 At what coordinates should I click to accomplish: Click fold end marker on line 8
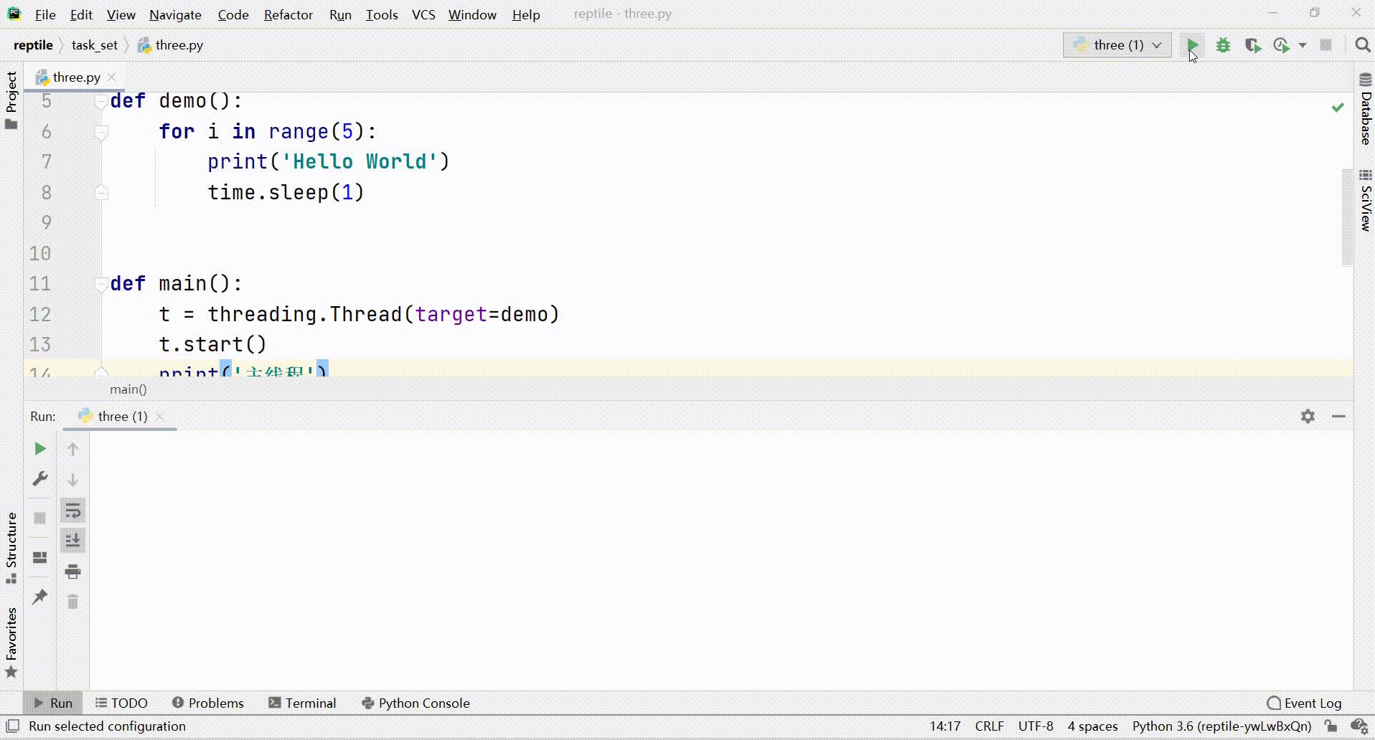(101, 192)
